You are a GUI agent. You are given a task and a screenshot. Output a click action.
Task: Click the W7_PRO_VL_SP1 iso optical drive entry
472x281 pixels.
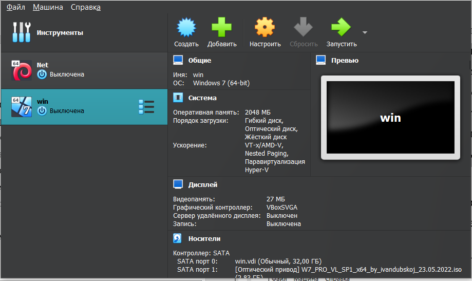point(348,270)
